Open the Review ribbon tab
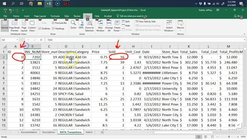This screenshot has height=139, width=247. pos(77,16)
